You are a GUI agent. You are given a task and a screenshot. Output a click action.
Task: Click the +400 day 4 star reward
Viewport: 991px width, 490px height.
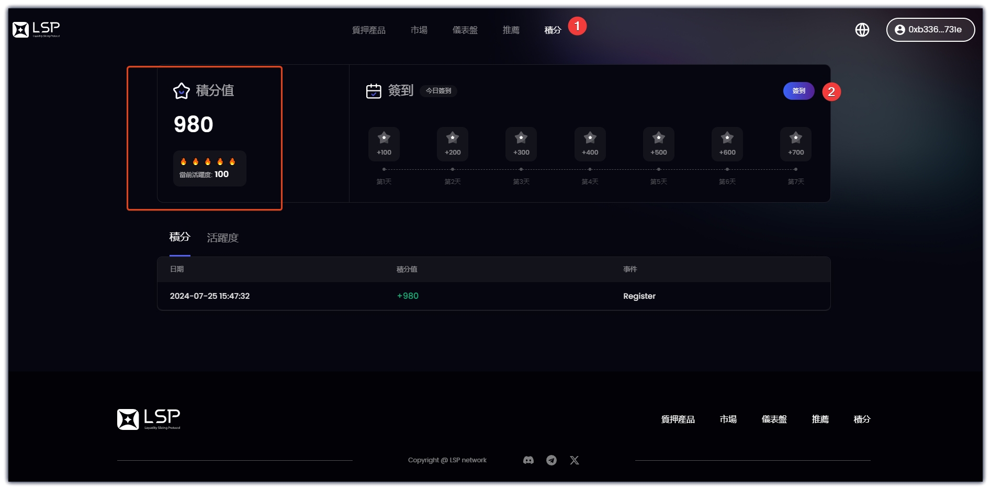tap(590, 144)
